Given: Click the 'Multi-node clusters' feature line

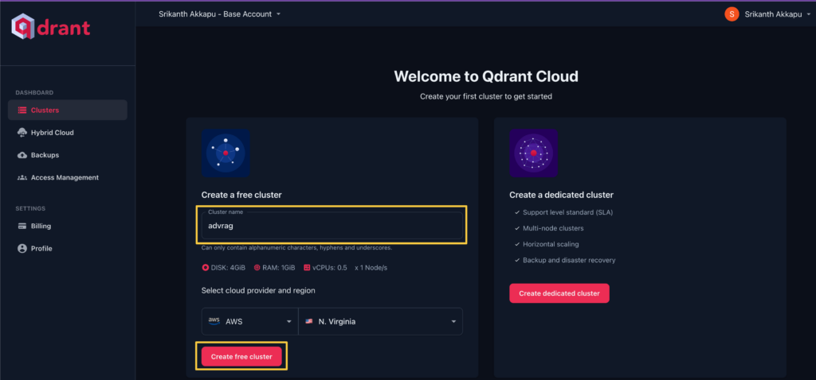Looking at the screenshot, I should (553, 228).
